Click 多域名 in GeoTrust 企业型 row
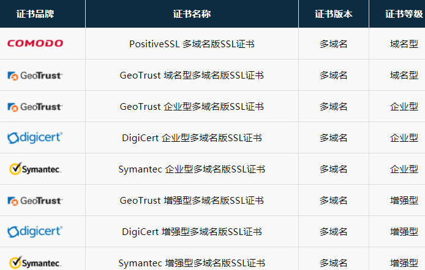 (x=334, y=107)
